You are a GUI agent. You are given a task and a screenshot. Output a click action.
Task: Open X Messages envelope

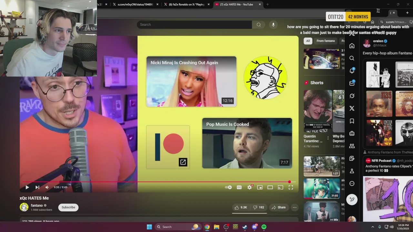352,83
